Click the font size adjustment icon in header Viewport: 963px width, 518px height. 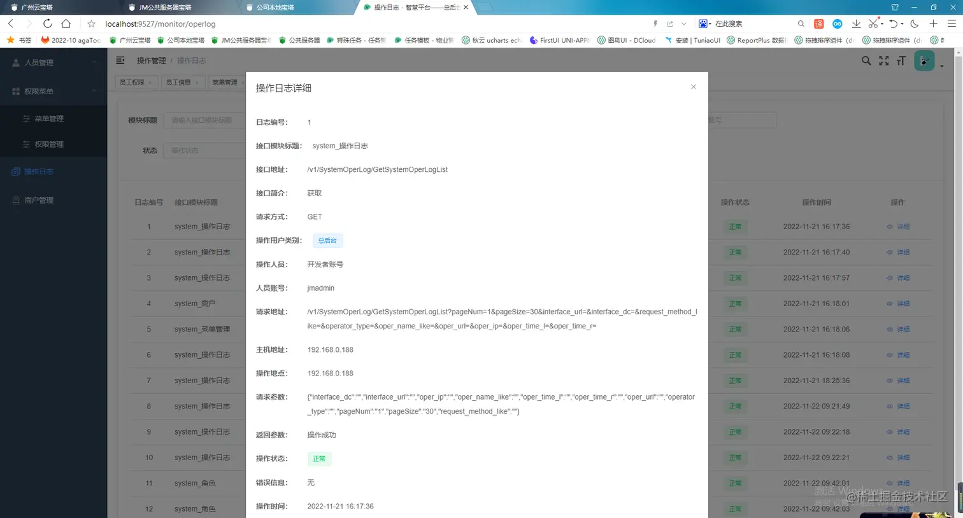(x=901, y=61)
